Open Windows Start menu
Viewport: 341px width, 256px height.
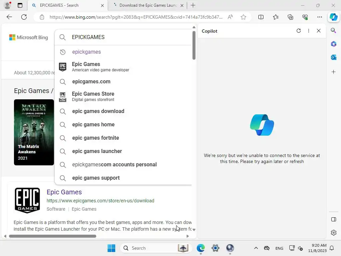111,248
